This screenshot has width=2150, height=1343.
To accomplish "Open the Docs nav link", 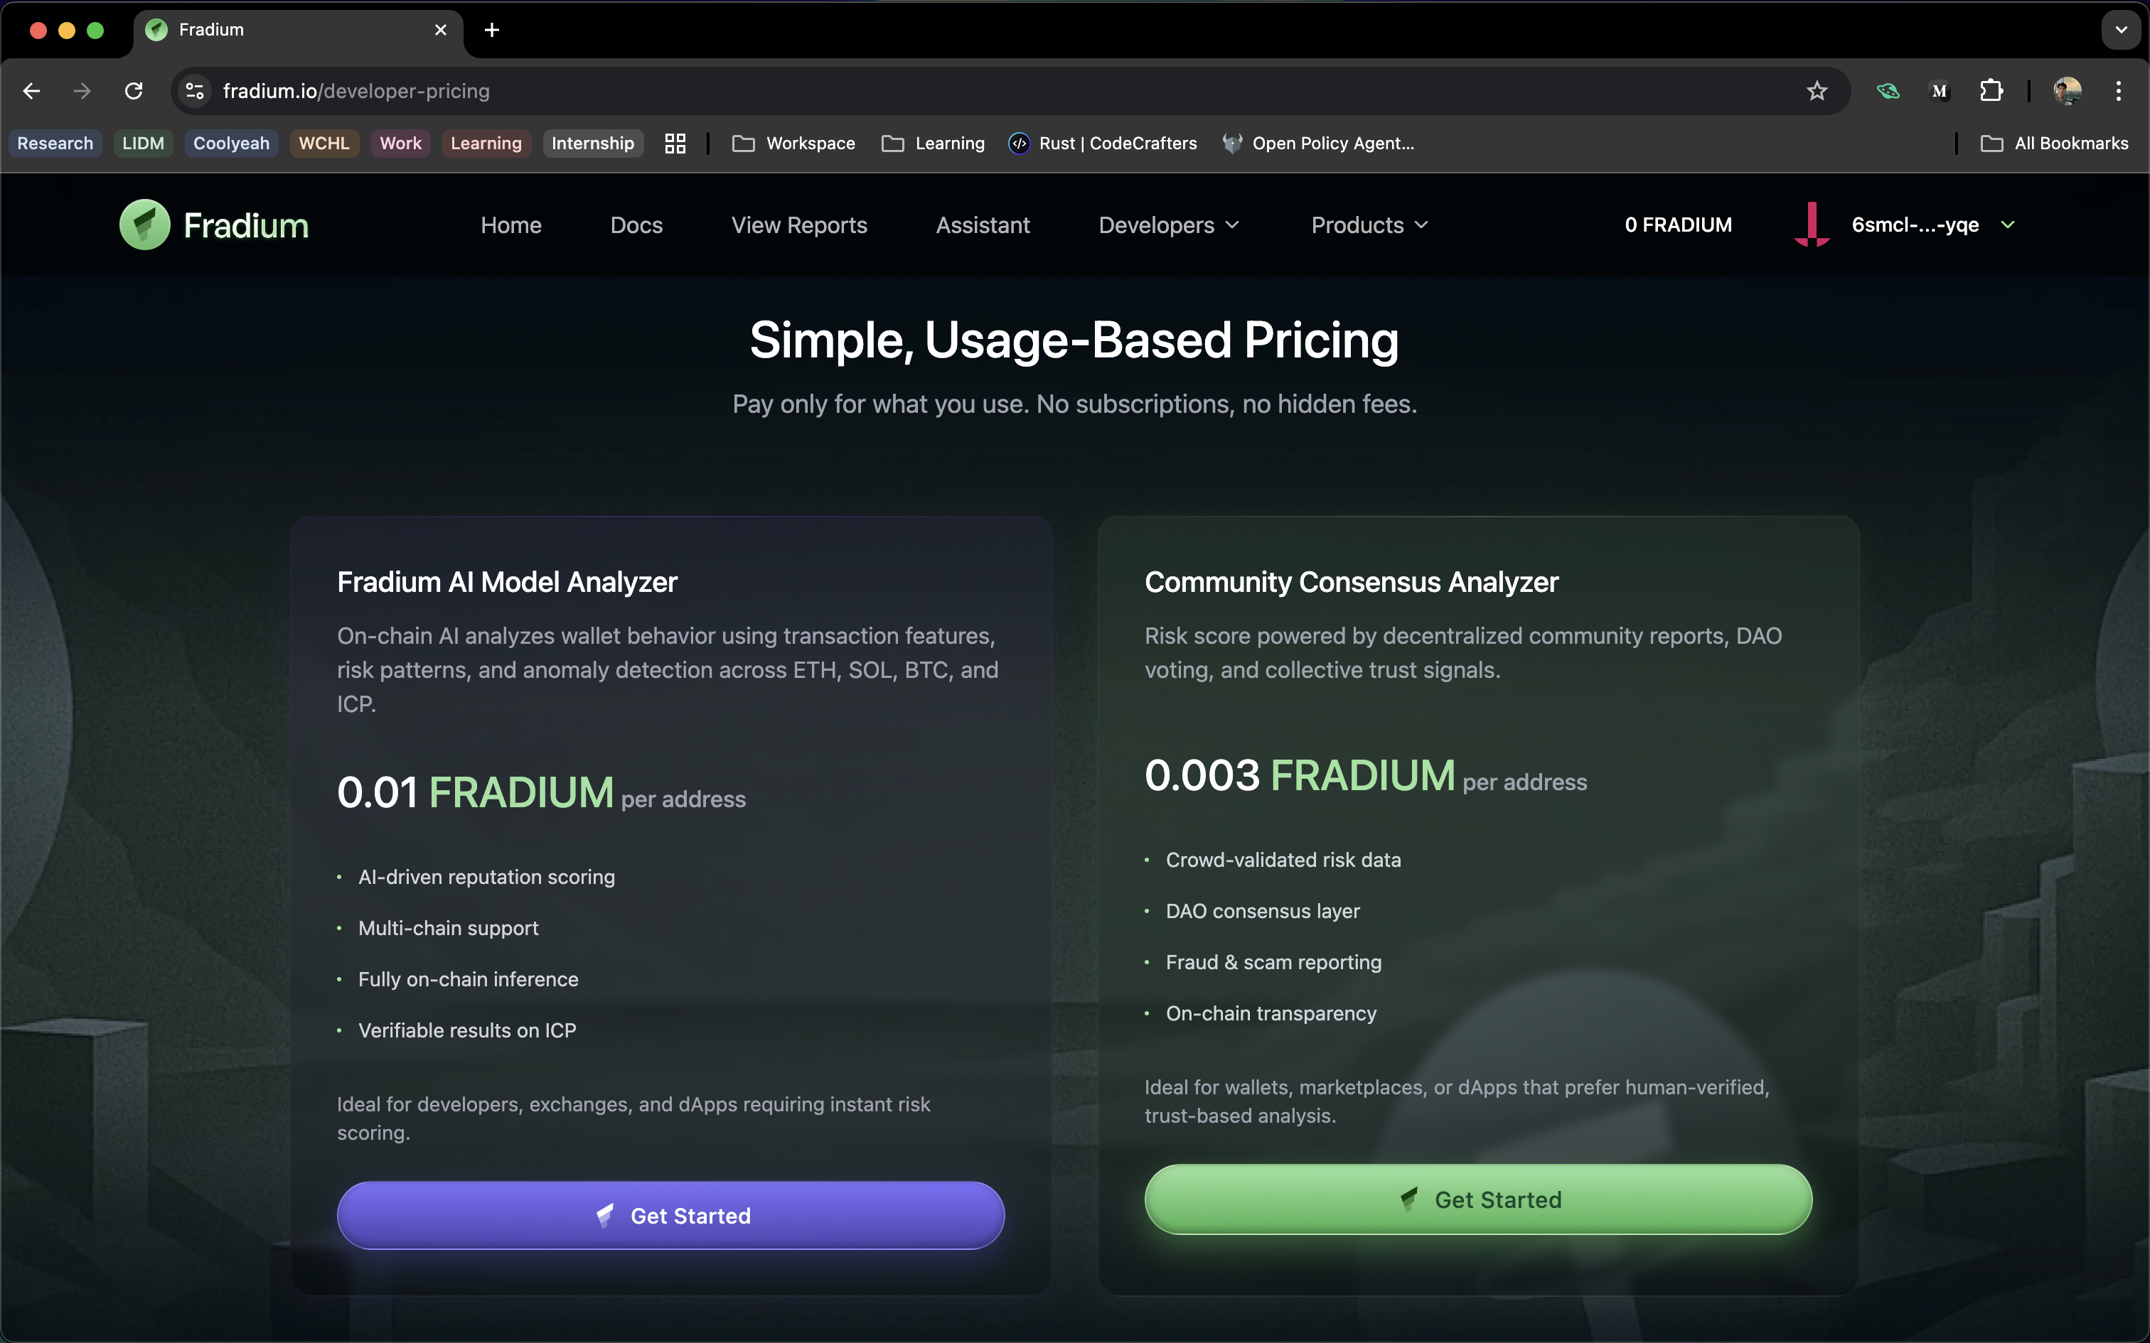I will [636, 226].
